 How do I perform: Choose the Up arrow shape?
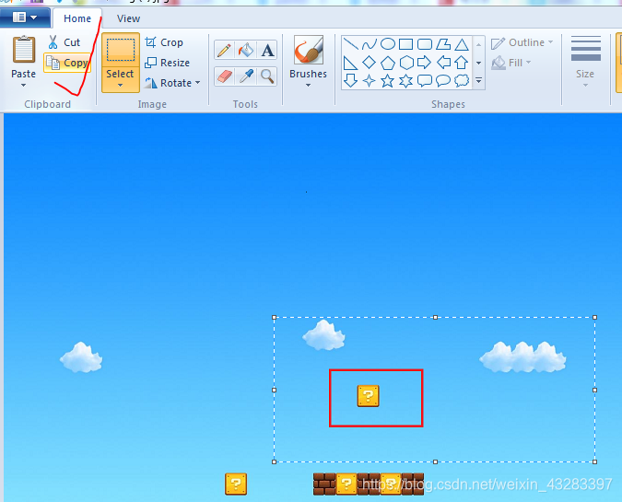pyautogui.click(x=462, y=63)
